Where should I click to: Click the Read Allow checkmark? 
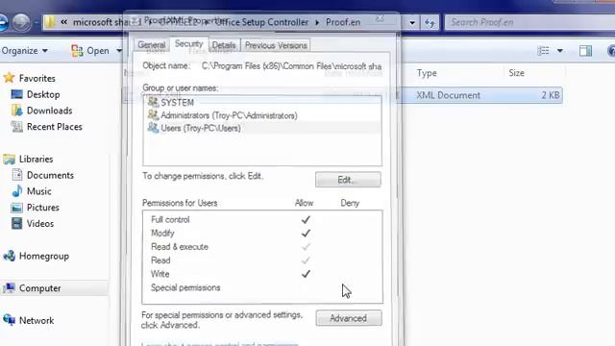click(x=306, y=260)
